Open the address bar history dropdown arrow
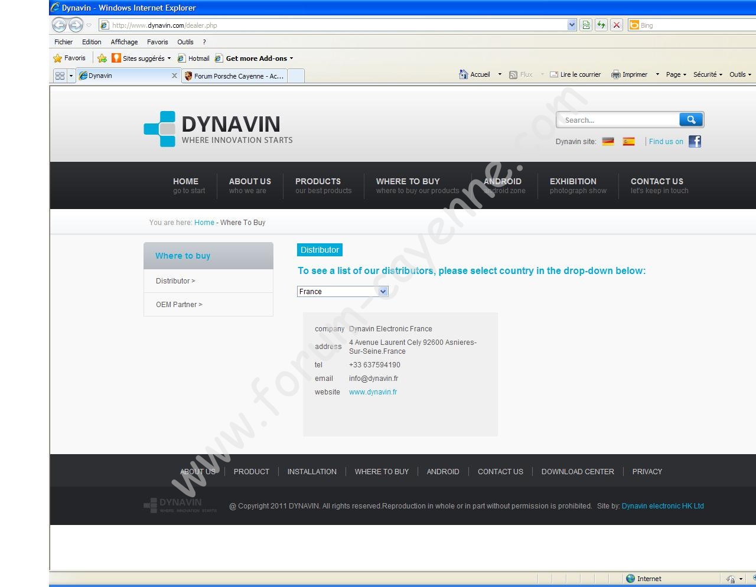756x587 pixels. point(572,25)
